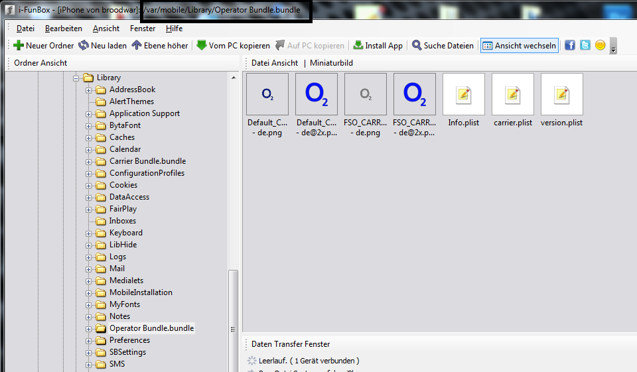Click the folder tree vertical scrollbar thumb
This screenshot has height=372, width=637.
tap(233, 321)
